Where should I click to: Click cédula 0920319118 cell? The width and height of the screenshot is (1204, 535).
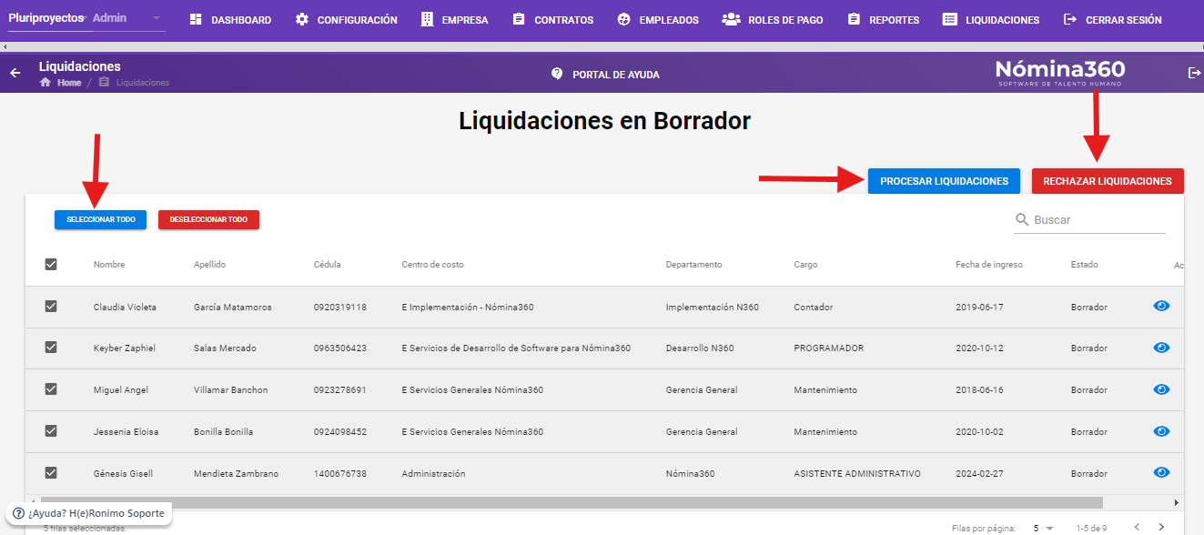(340, 307)
